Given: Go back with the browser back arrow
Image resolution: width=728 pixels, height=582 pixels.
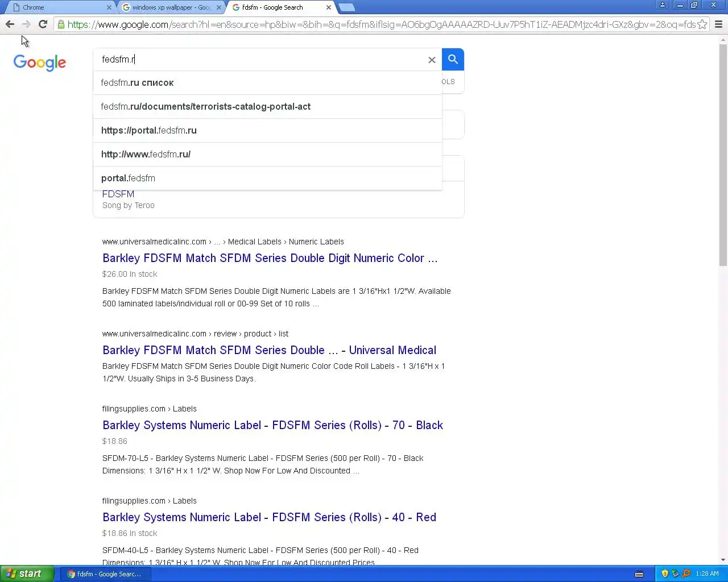Looking at the screenshot, I should [10, 24].
